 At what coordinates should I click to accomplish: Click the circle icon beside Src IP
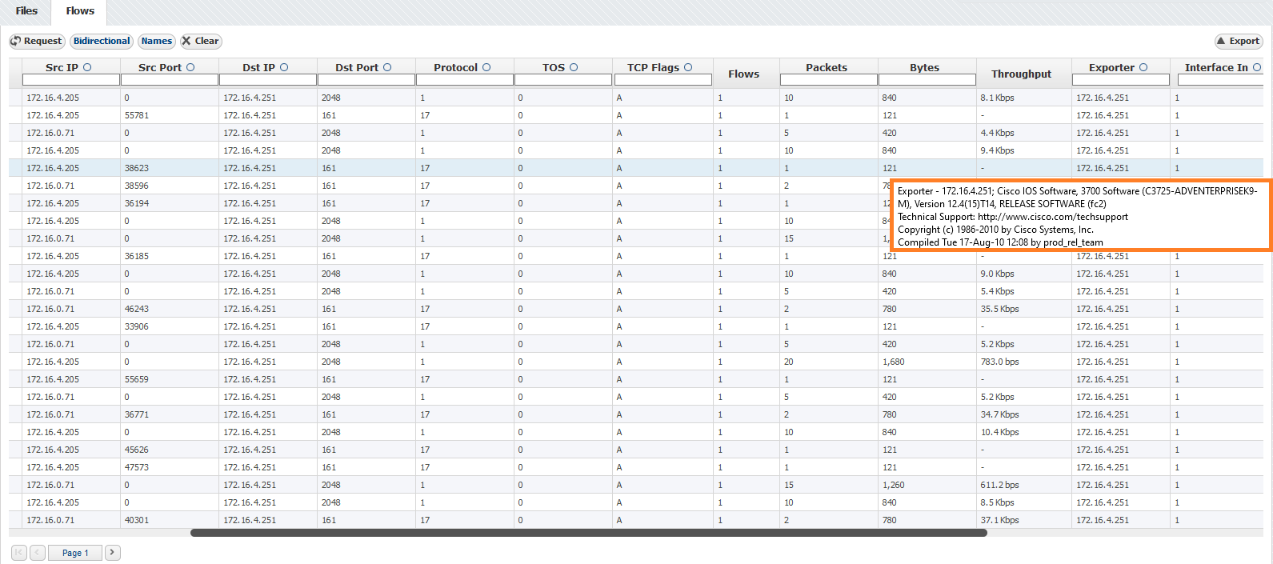[87, 67]
